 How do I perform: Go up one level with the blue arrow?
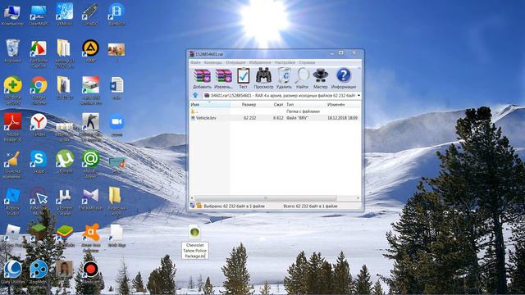click(195, 96)
